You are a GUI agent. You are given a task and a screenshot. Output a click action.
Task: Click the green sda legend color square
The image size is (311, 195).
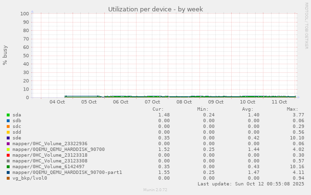(8, 115)
